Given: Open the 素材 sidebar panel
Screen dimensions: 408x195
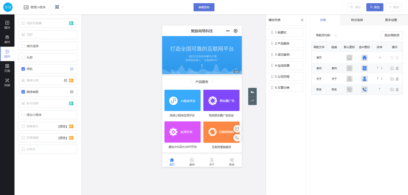Looking at the screenshot, I should pyautogui.click(x=7, y=39).
